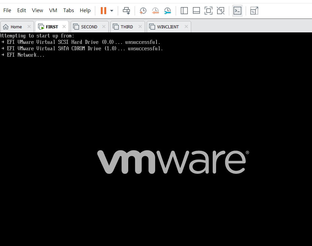This screenshot has width=312, height=246.
Task: Close the THIRD tab
Action: [140, 27]
